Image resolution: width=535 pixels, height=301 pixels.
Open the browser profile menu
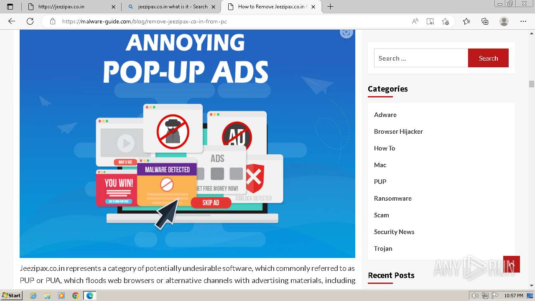click(x=504, y=21)
